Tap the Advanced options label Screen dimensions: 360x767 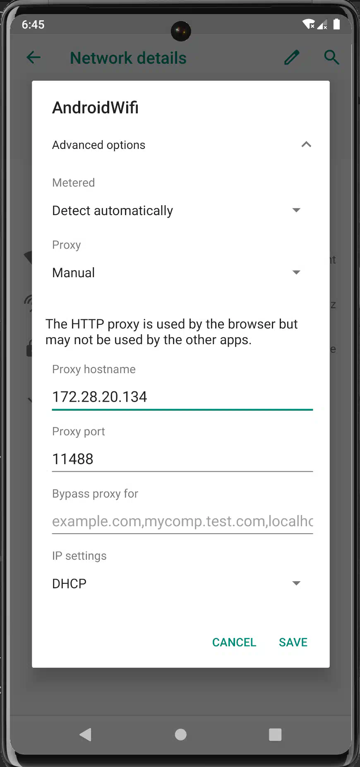tap(98, 145)
